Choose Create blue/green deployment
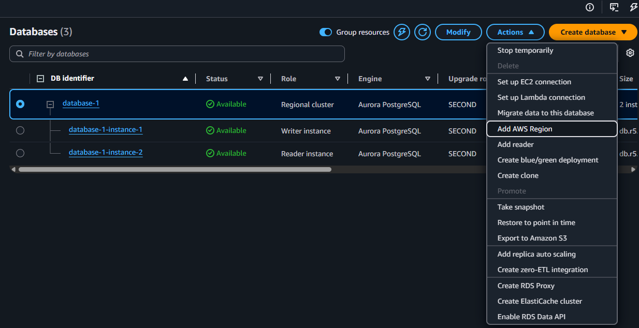The width and height of the screenshot is (639, 328). [x=552, y=160]
